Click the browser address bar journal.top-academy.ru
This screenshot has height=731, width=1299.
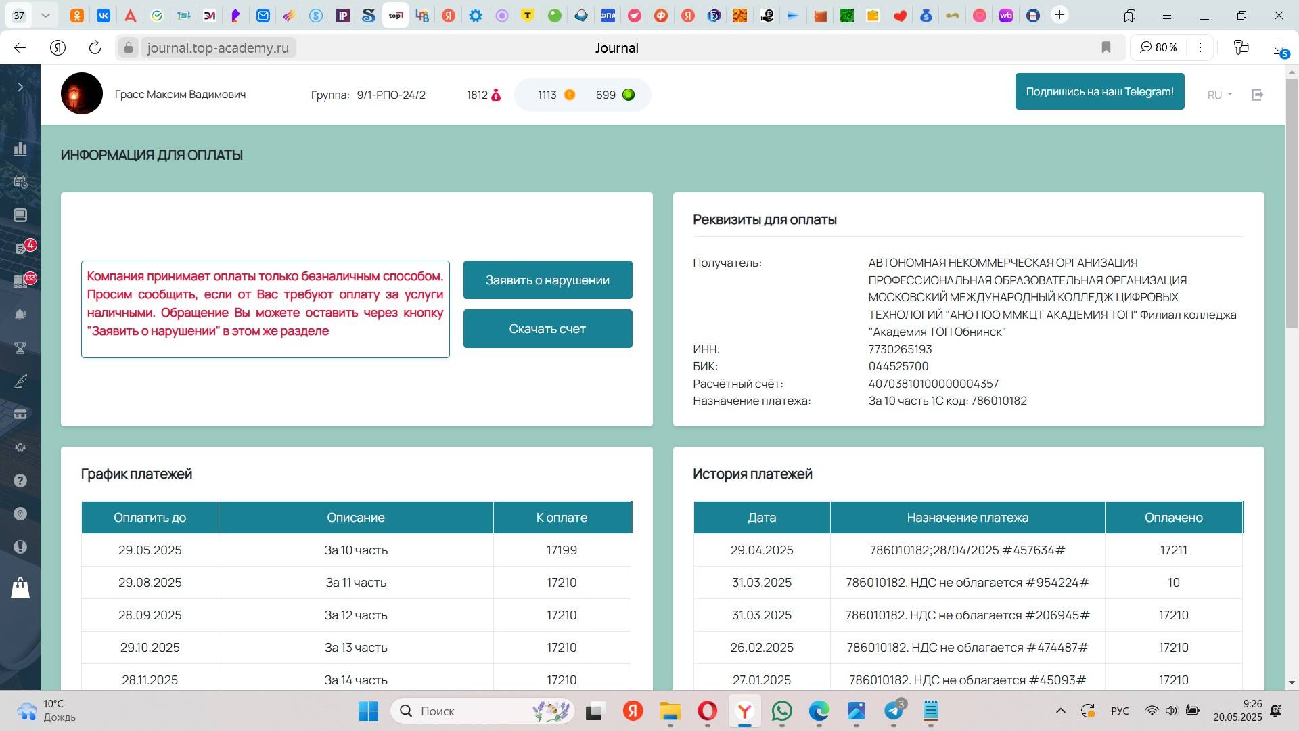(x=218, y=47)
